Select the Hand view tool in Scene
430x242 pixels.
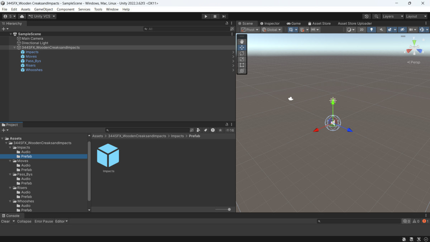click(x=242, y=42)
